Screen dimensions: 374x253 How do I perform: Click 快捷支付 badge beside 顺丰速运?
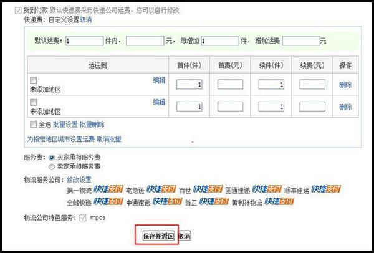[x=326, y=189]
